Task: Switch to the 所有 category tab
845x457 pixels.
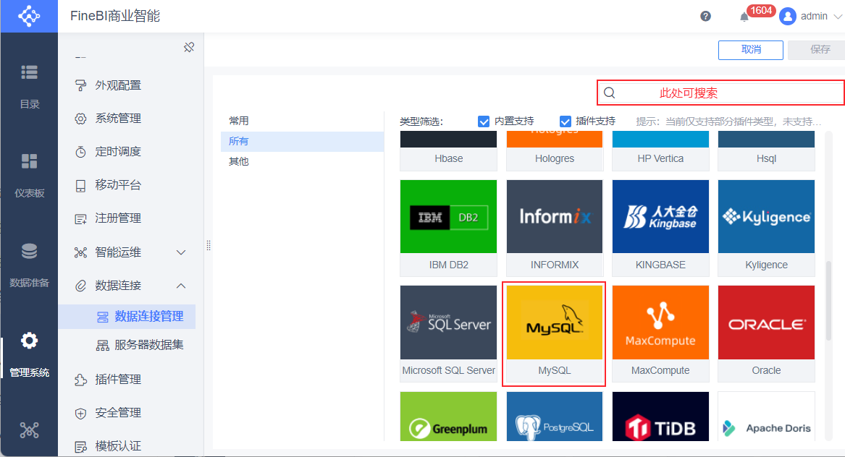Action: coord(303,142)
